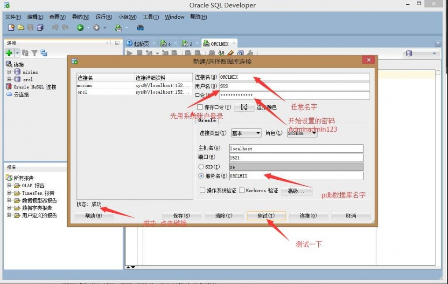The image size is (448, 284).
Task: Select the SID radio button
Action: pyautogui.click(x=201, y=167)
